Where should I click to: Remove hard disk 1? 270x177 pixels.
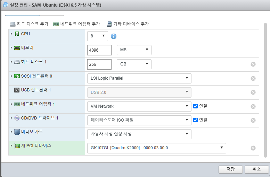[253, 64]
